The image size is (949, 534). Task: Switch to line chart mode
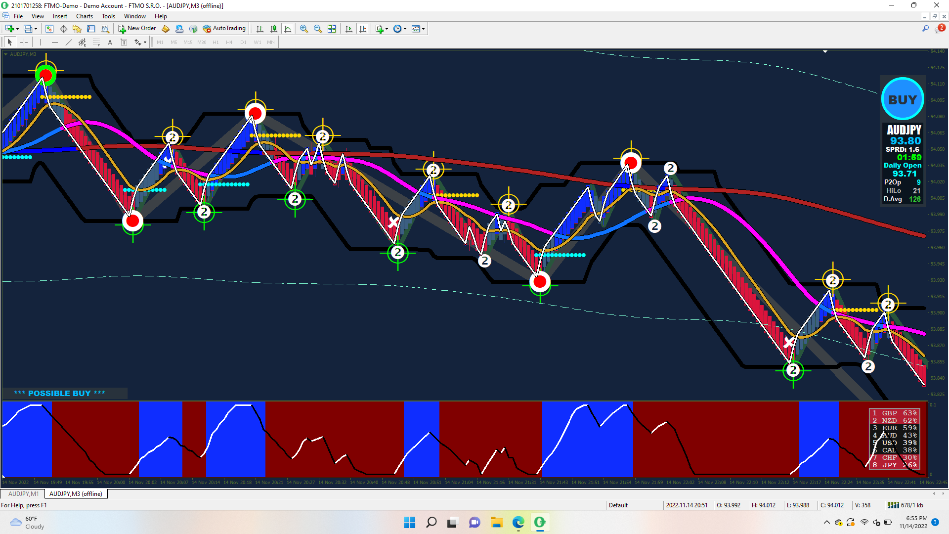click(x=288, y=29)
